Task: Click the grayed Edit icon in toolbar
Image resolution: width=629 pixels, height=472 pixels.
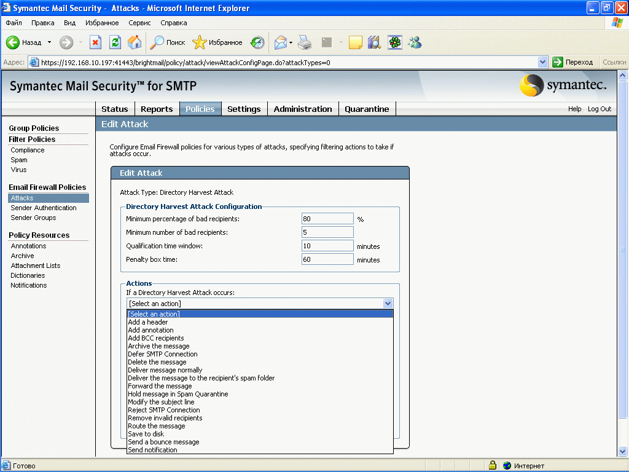Action: (327, 42)
